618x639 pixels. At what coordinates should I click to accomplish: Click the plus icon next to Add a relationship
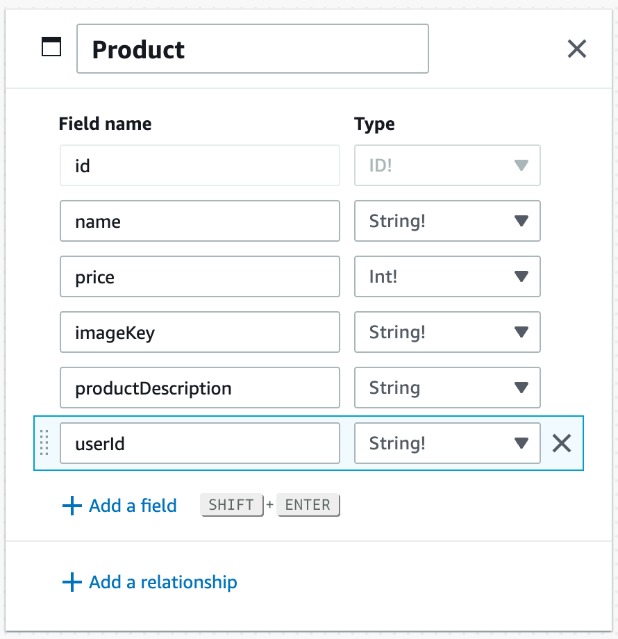pyautogui.click(x=72, y=582)
